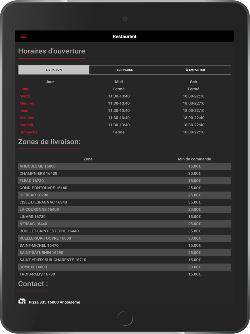Click Dimanche's 18:00-22:10 evening time

194,132
